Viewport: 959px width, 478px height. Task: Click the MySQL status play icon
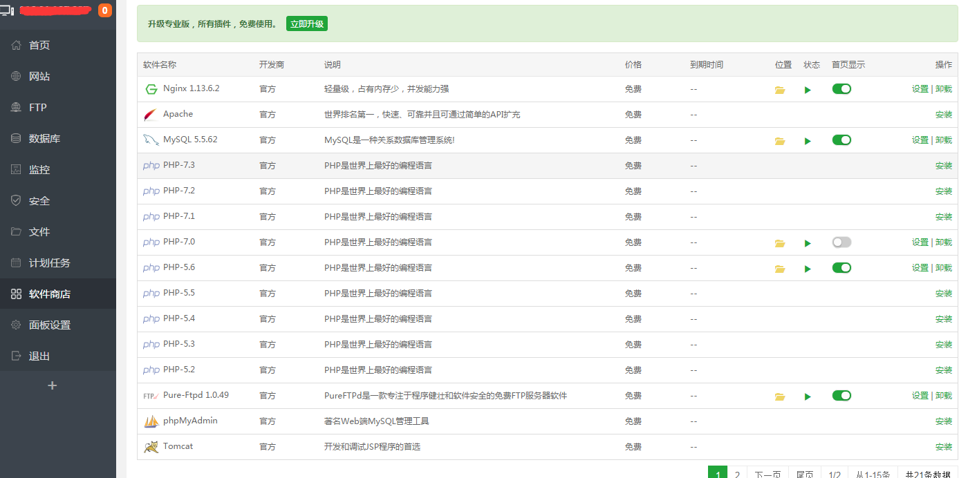[x=808, y=141]
